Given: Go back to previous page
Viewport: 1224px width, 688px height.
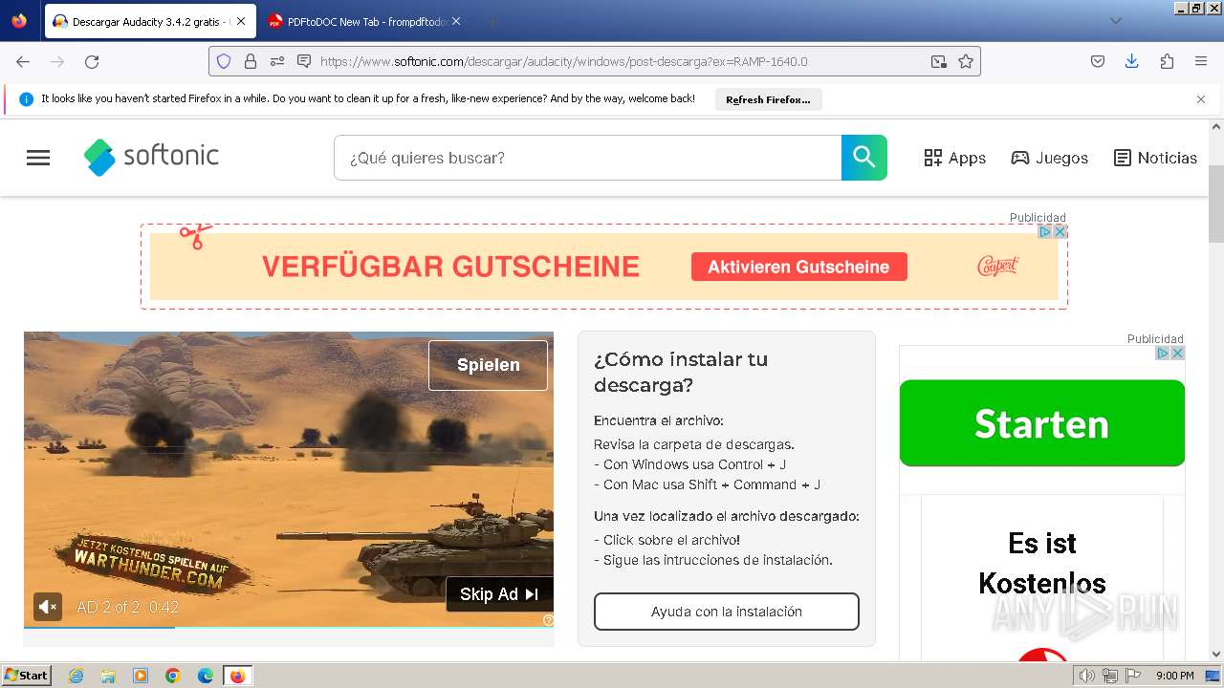Looking at the screenshot, I should (23, 61).
